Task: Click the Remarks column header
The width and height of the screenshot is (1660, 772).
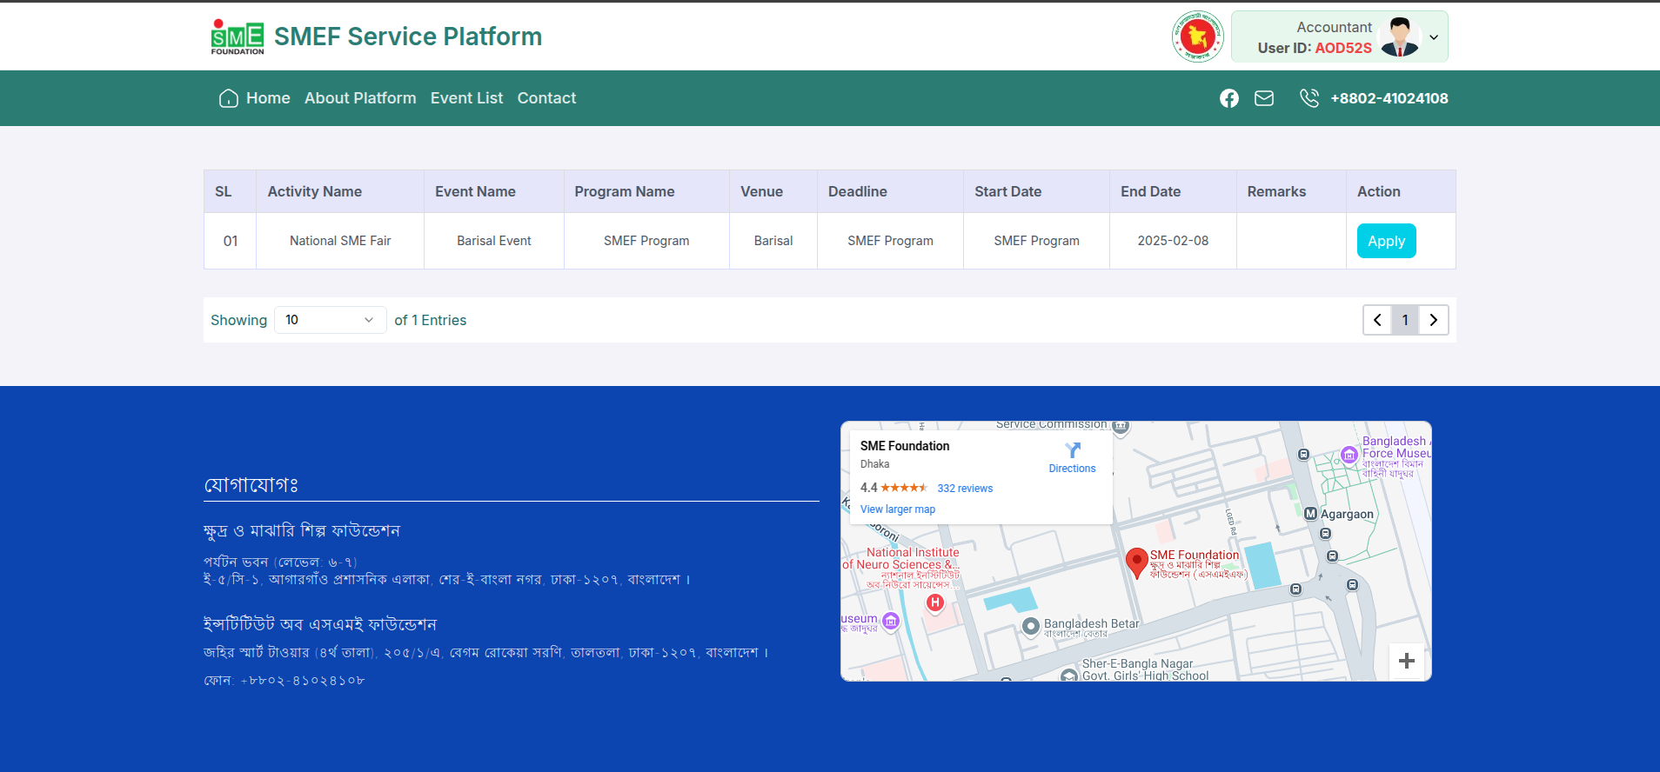Action: (x=1291, y=191)
